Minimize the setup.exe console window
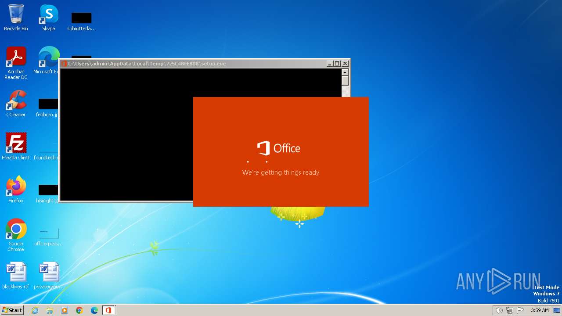The image size is (562, 316). 330,64
